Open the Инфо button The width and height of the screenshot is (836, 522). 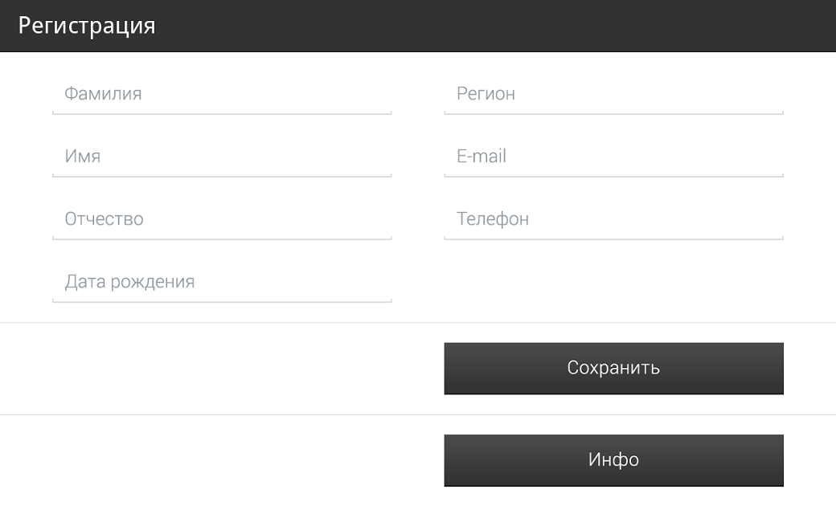click(613, 460)
